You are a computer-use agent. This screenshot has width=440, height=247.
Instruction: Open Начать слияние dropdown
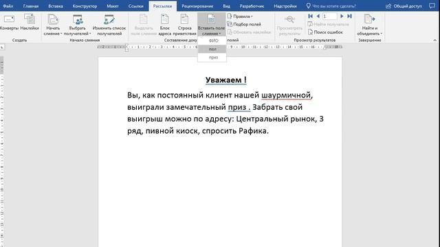[x=53, y=25]
